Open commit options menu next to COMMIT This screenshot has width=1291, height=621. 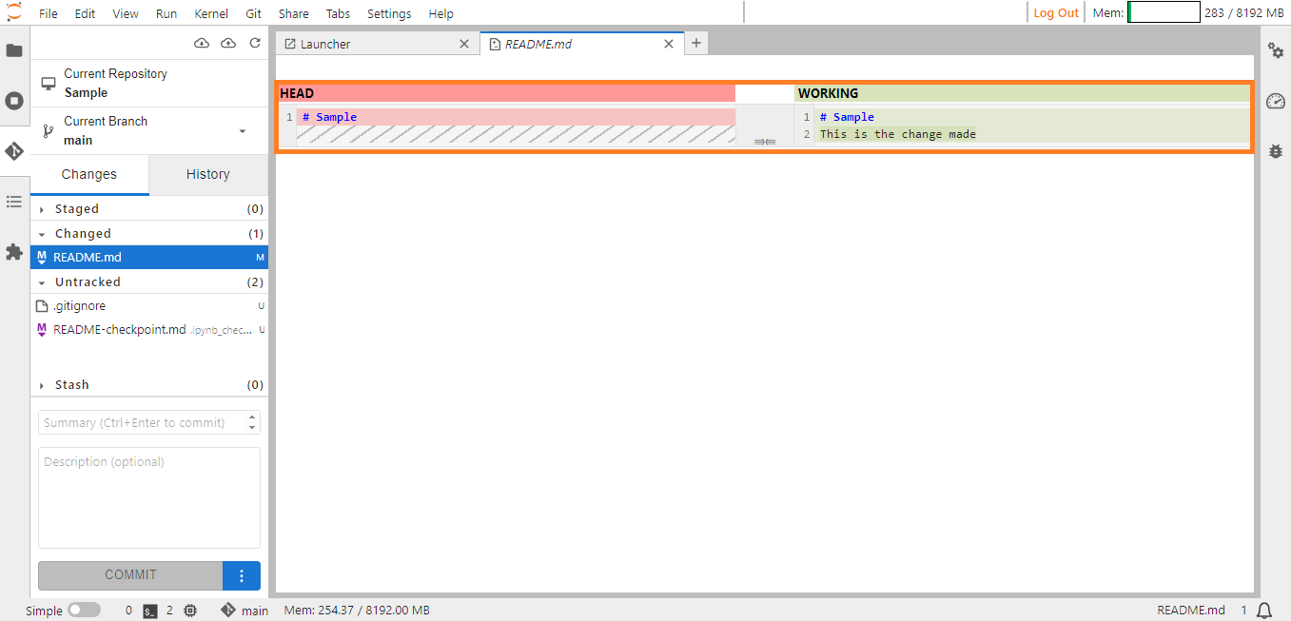pyautogui.click(x=242, y=575)
